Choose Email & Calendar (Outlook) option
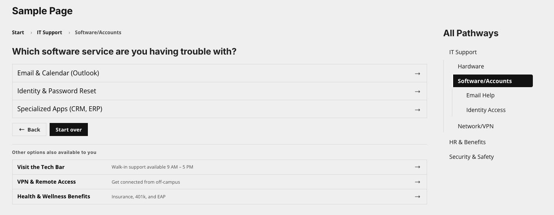The image size is (554, 215). (x=220, y=73)
